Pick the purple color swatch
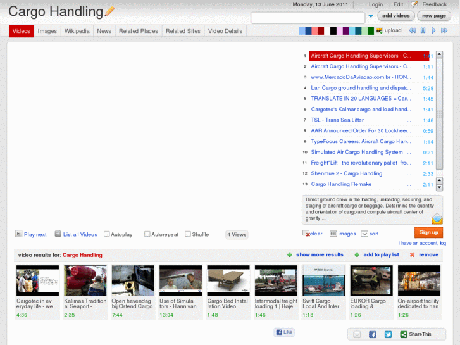The width and height of the screenshot is (460, 345). pyautogui.click(x=345, y=30)
